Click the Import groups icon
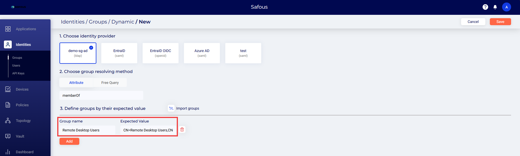The width and height of the screenshot is (520, 156). (171, 108)
